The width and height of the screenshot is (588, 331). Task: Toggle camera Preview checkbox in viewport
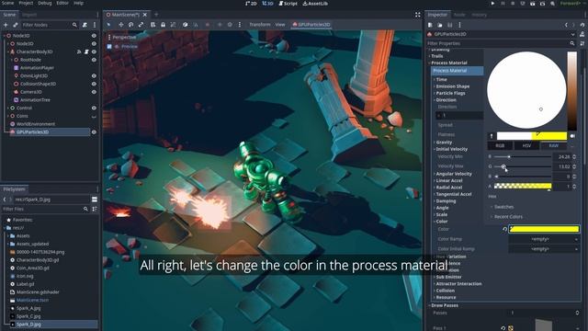pos(109,47)
